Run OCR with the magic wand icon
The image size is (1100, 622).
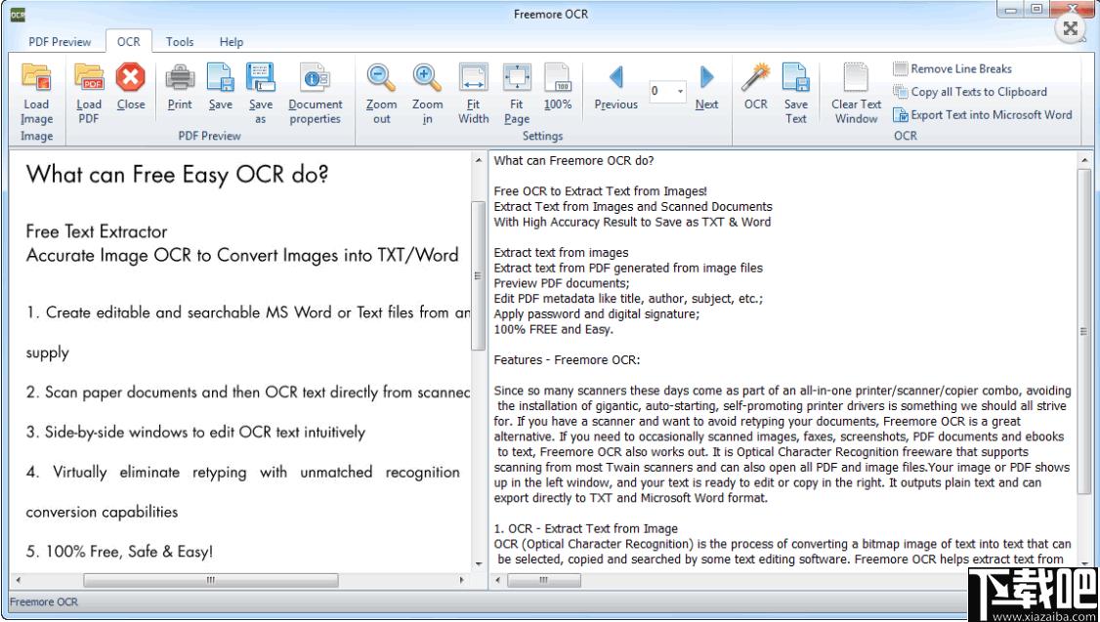pos(755,77)
